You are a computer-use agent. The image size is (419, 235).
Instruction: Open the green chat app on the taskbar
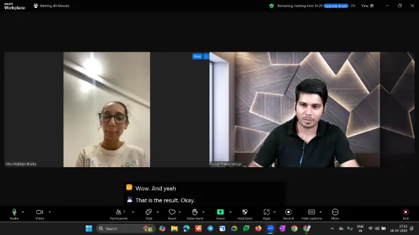pyautogui.click(x=246, y=228)
